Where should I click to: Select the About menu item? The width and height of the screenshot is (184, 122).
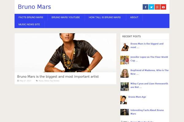[134, 17]
